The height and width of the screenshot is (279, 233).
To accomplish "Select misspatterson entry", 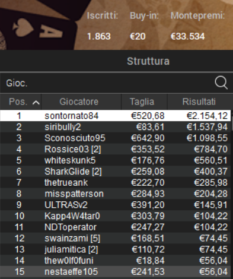I will 116,194.
